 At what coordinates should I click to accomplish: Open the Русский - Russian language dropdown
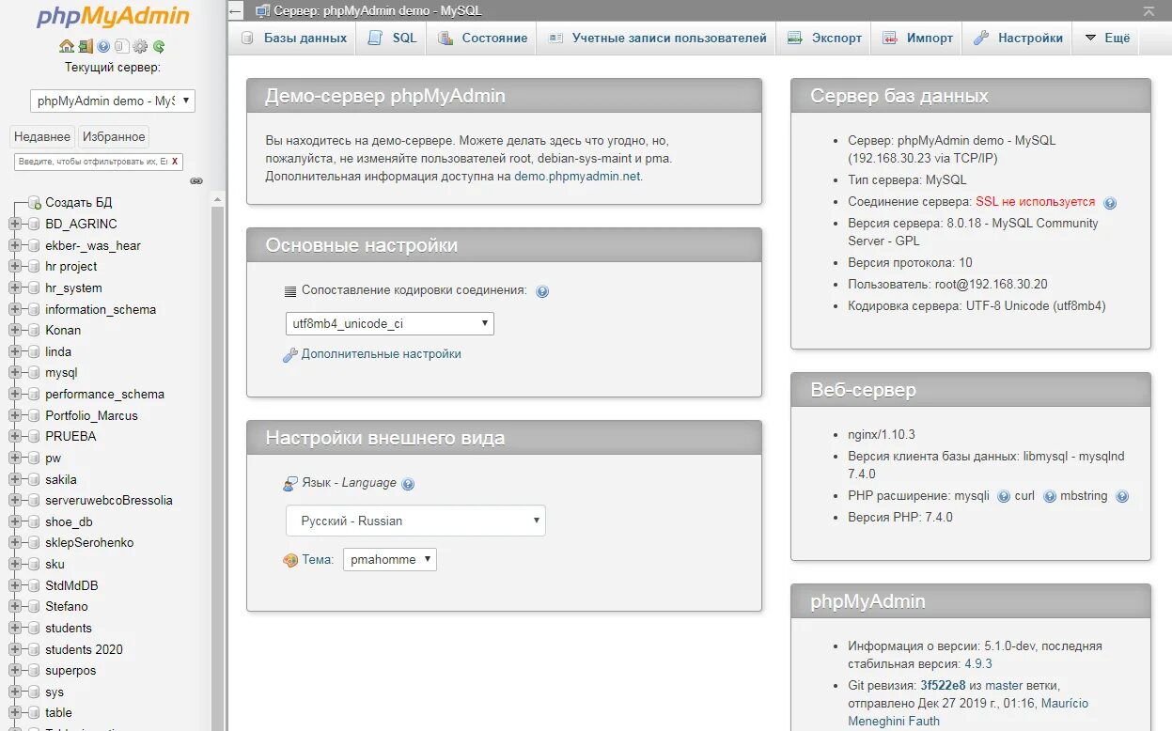(x=415, y=521)
